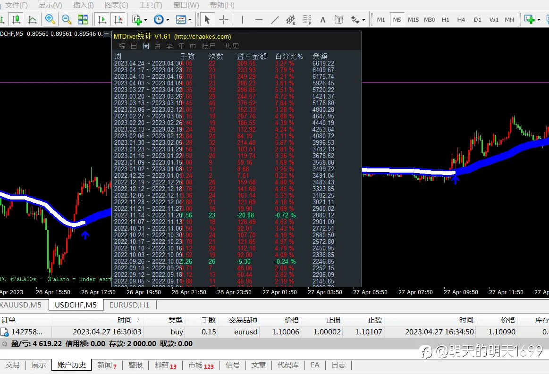
Task: Expand indicators list dropdown arrow
Action: point(146,20)
